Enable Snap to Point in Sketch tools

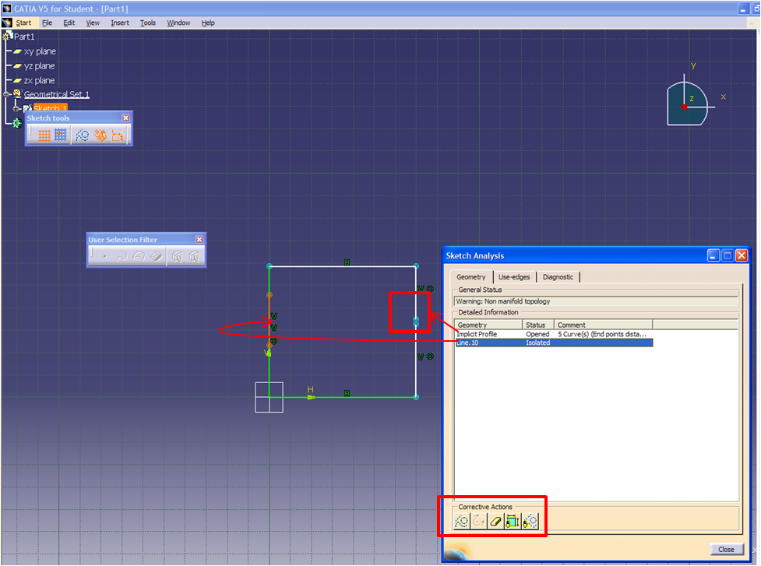click(62, 134)
